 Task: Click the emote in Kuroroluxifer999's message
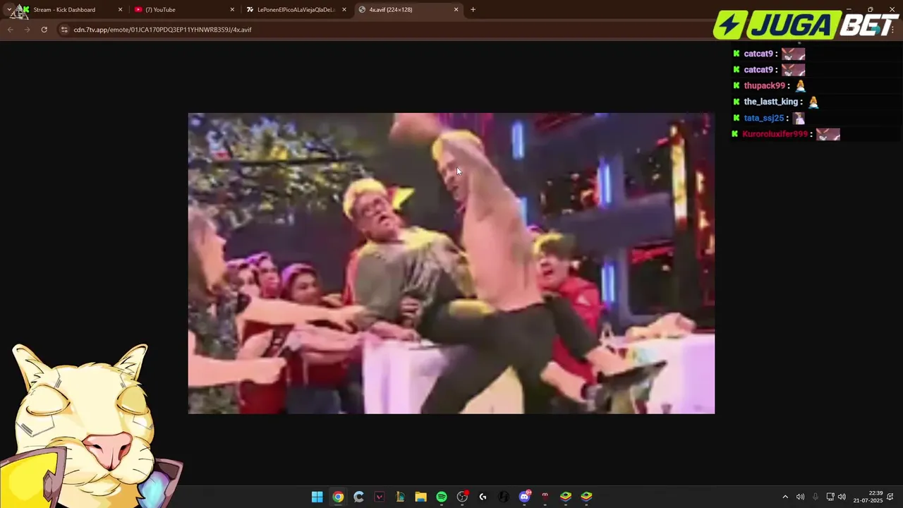(x=828, y=134)
